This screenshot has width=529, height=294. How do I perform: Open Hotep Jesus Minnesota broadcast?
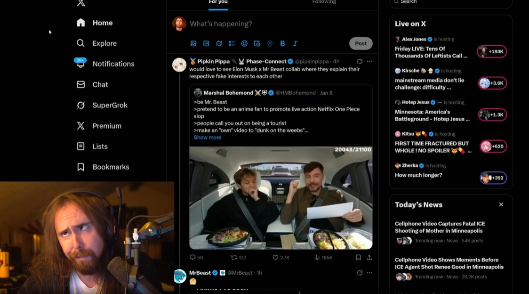432,115
